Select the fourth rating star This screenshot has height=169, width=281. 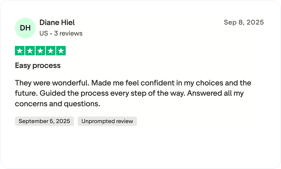(x=51, y=51)
